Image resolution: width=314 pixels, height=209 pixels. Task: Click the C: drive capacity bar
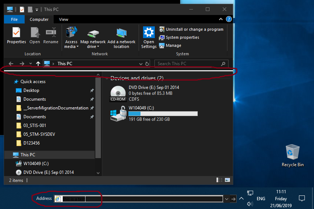click(163, 114)
